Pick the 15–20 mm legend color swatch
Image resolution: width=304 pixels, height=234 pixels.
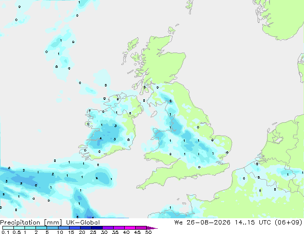74,228
